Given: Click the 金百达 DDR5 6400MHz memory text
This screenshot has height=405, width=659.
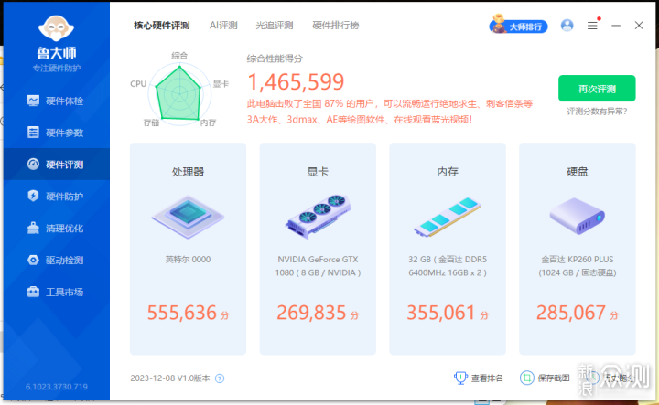Looking at the screenshot, I should [x=448, y=266].
